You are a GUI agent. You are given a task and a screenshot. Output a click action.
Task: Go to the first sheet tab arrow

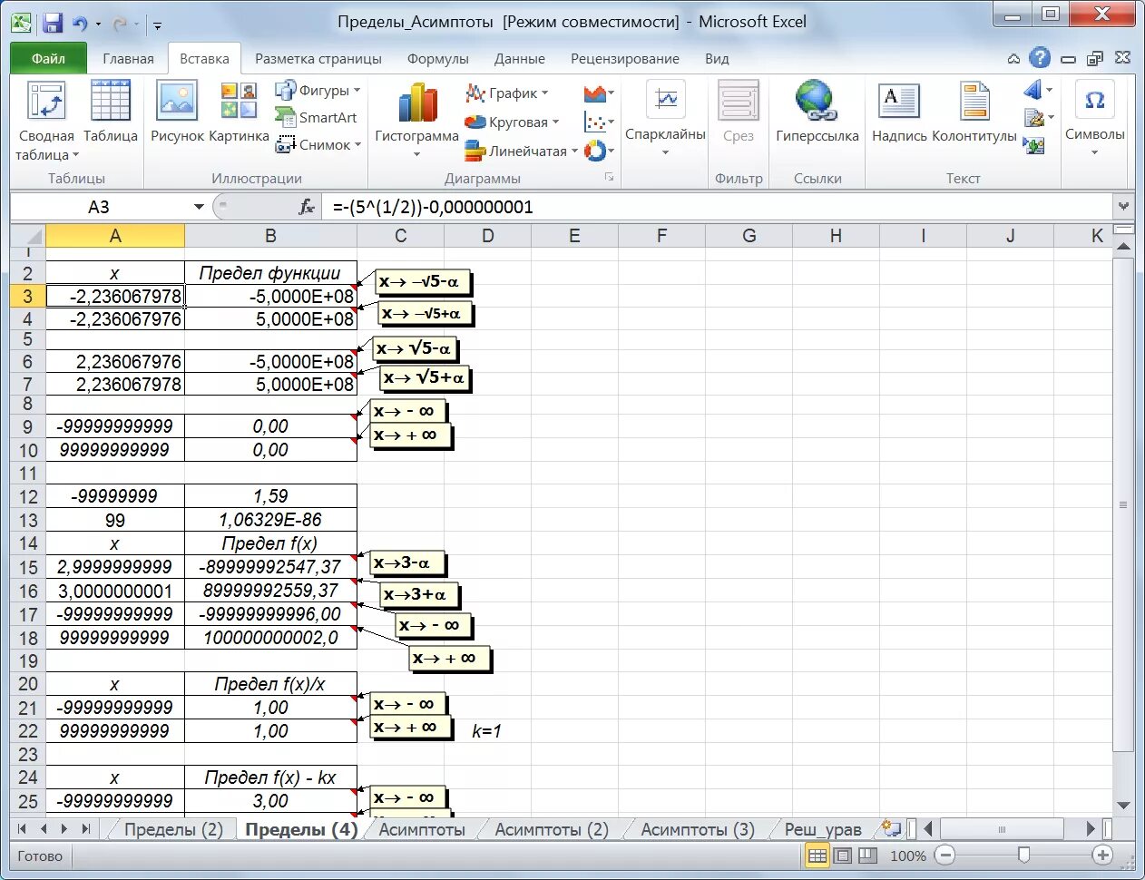22,828
